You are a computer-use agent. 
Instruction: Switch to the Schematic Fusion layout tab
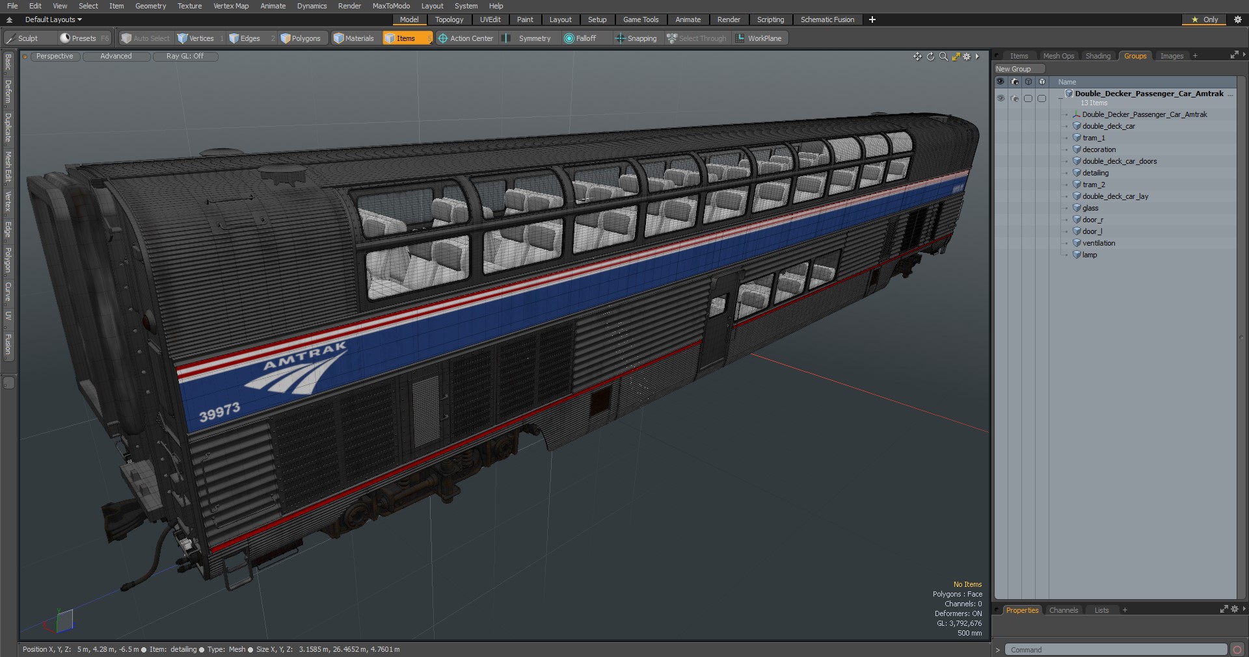827,19
